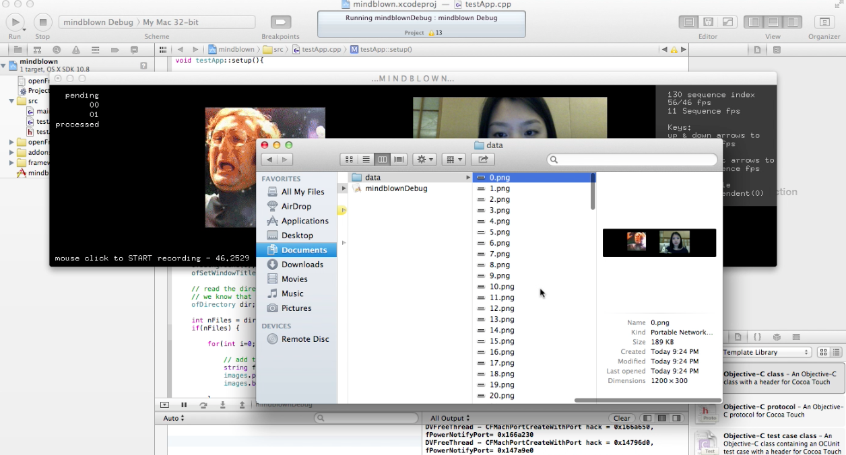Image resolution: width=846 pixels, height=455 pixels.
Task: Open Finder Arrange items dropdown
Action: (453, 160)
